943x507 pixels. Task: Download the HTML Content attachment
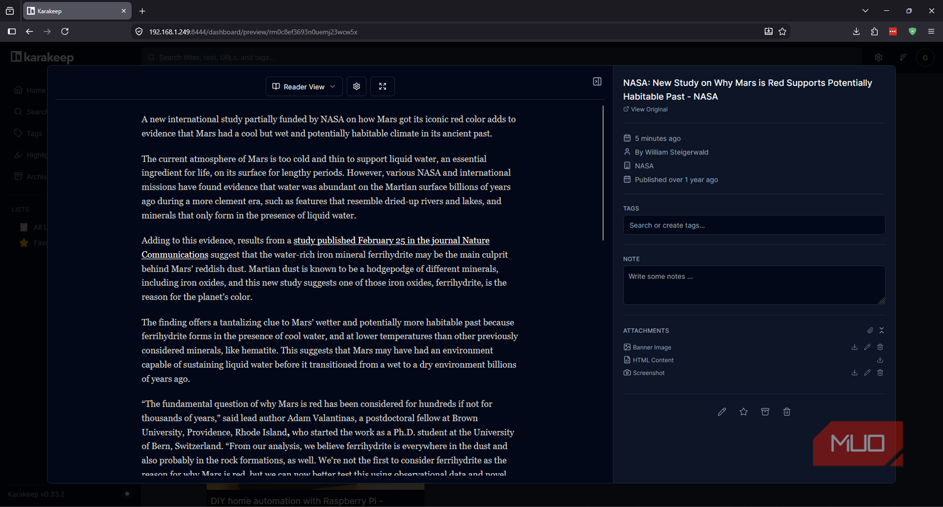tap(880, 360)
